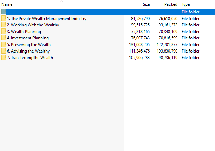Click folder icon beside Working With the Wealthy
215x151 pixels.
[3, 25]
